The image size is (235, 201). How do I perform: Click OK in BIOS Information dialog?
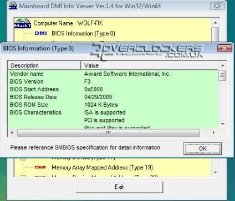202,148
